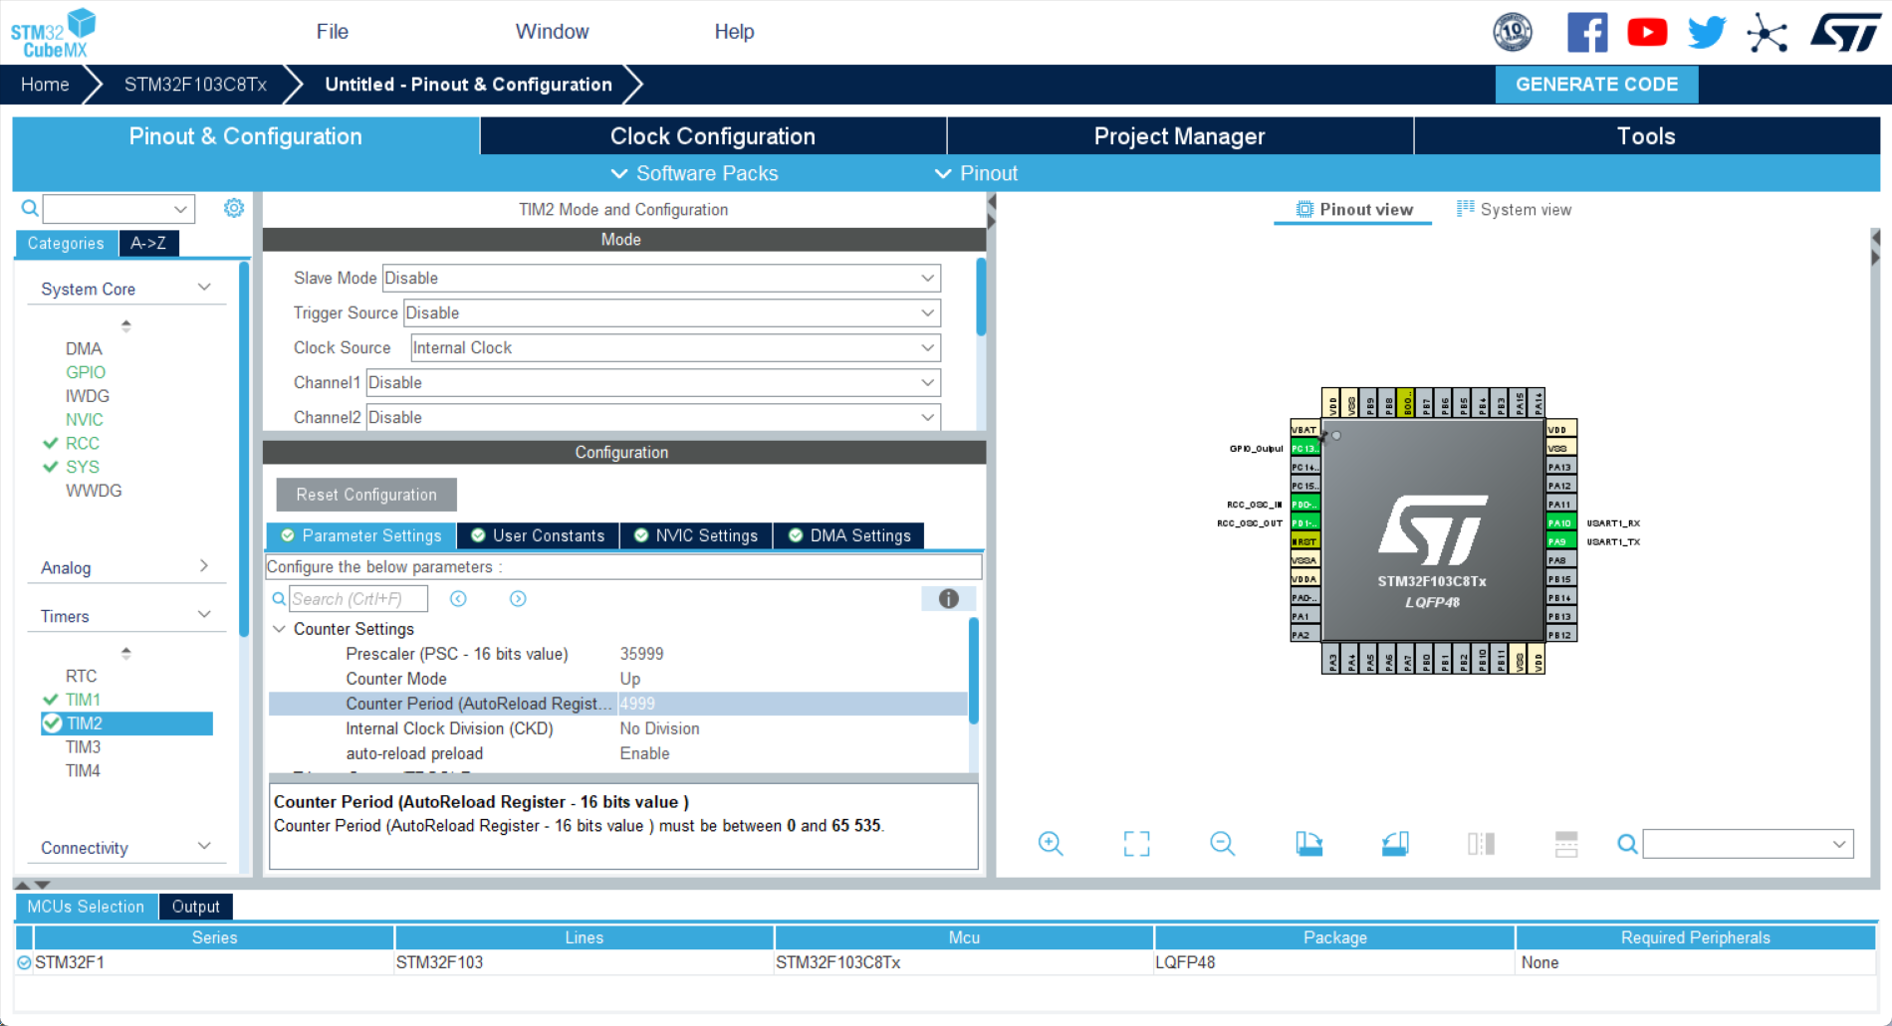The height and width of the screenshot is (1026, 1892).
Task: Open the DMA Settings tab
Action: coord(849,535)
